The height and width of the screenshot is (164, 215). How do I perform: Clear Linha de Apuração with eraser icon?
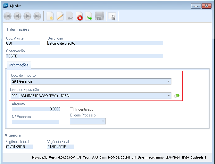pos(177,96)
